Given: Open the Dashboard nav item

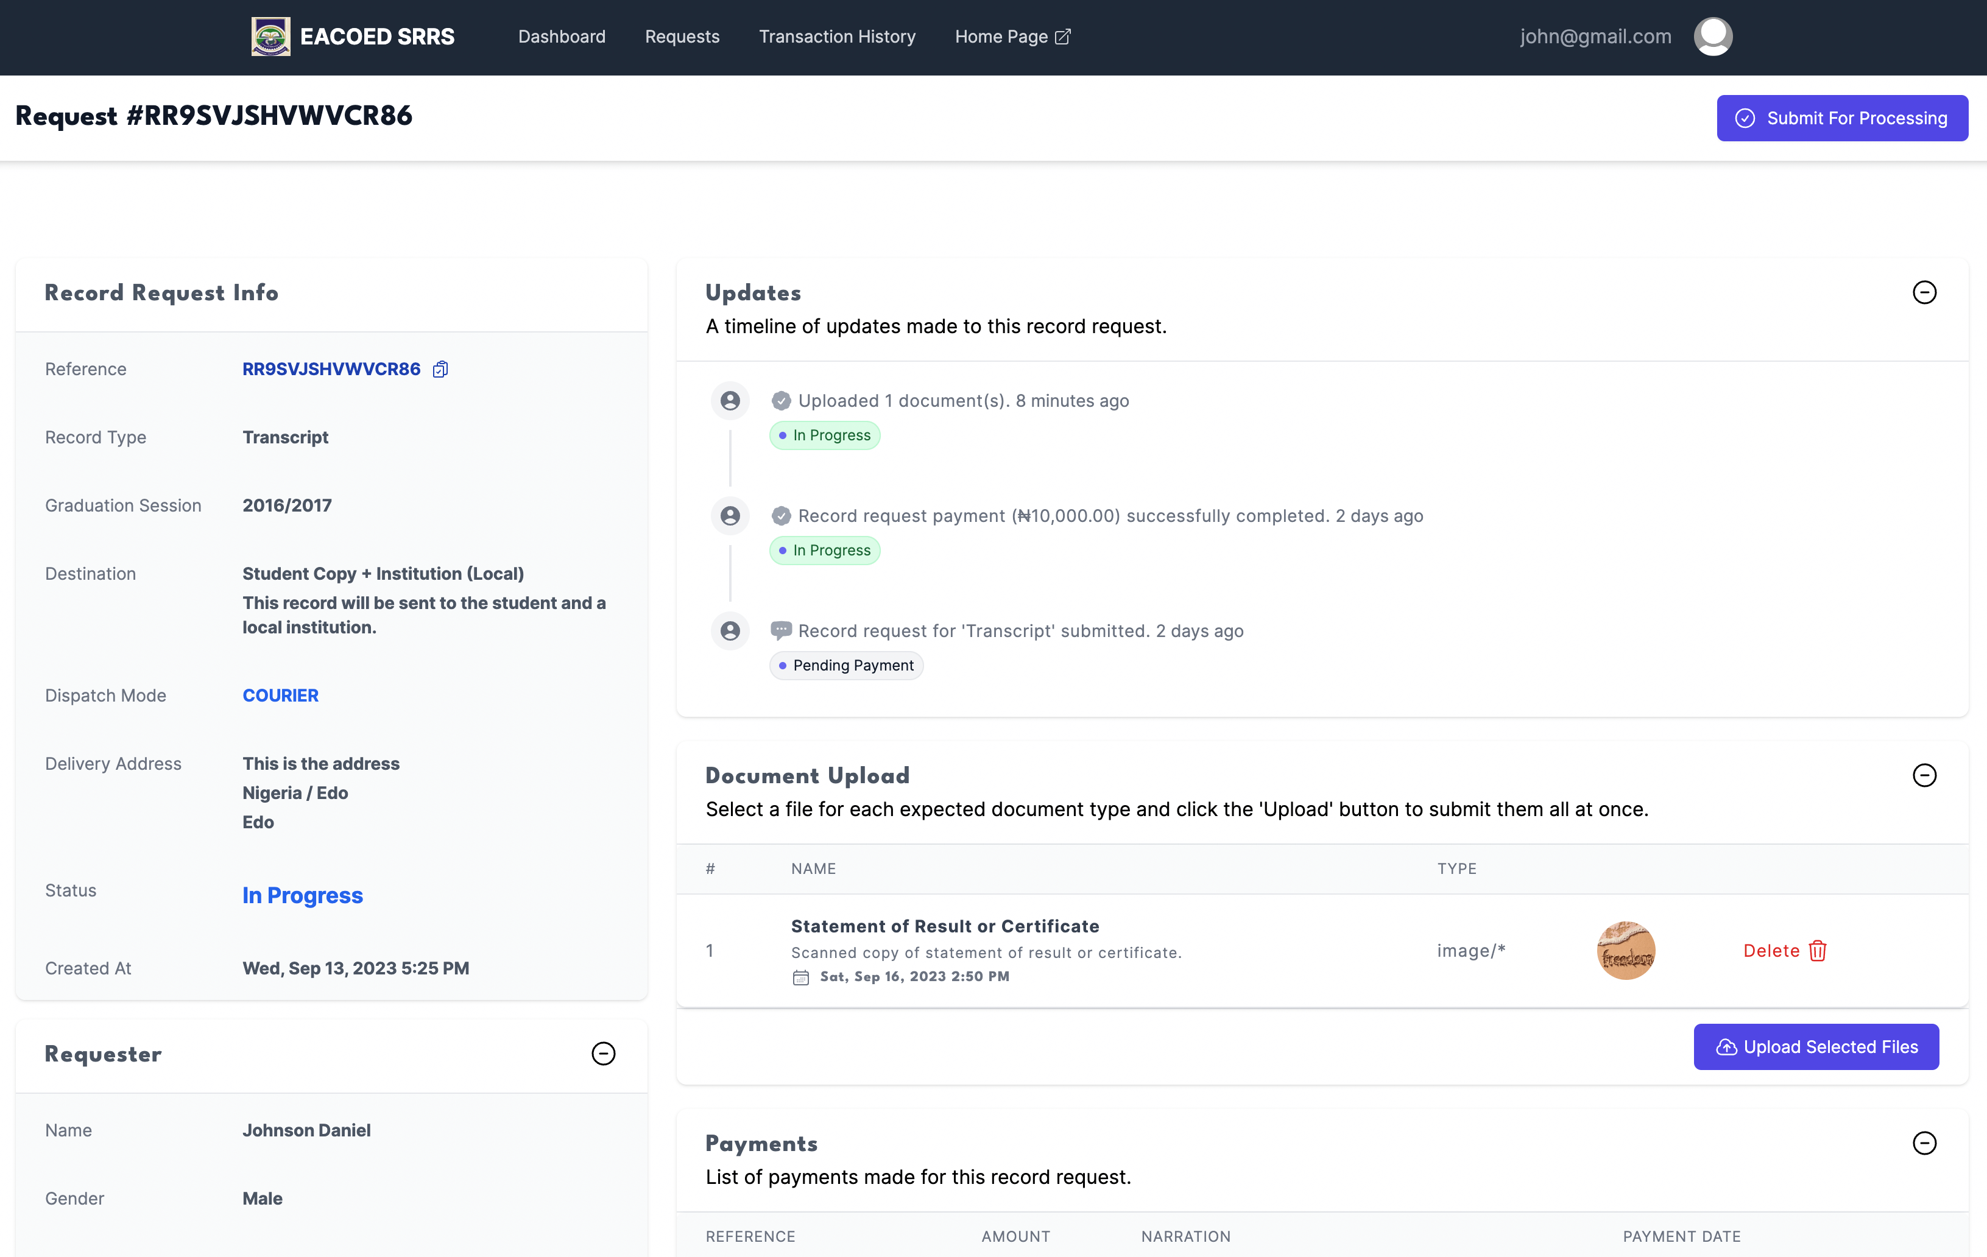Looking at the screenshot, I should coord(561,37).
